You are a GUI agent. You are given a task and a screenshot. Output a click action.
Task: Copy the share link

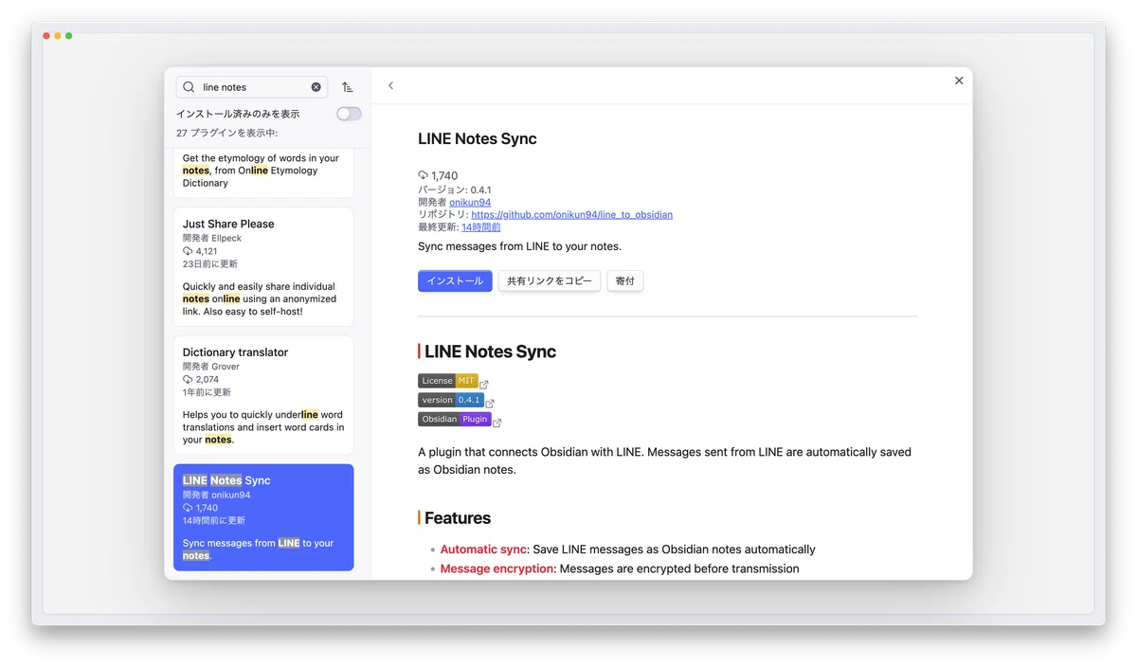coord(550,280)
